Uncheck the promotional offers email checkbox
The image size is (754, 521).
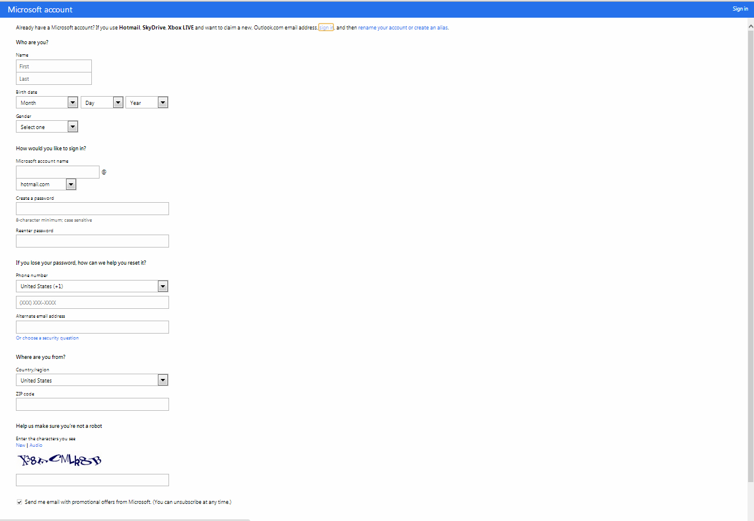tap(19, 502)
